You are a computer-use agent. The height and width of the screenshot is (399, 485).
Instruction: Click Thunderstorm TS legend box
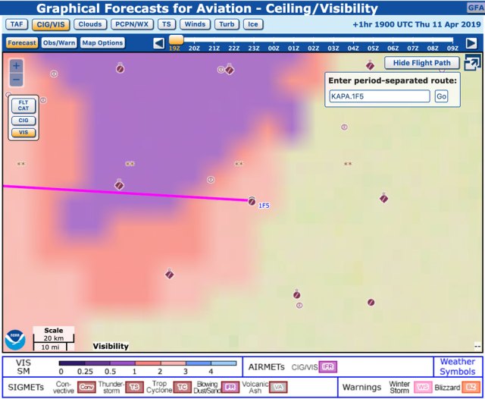134,387
